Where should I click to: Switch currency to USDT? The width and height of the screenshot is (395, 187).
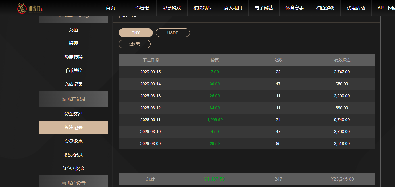coord(172,32)
